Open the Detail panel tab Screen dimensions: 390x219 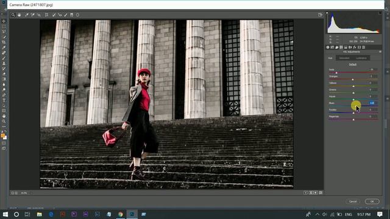337,47
